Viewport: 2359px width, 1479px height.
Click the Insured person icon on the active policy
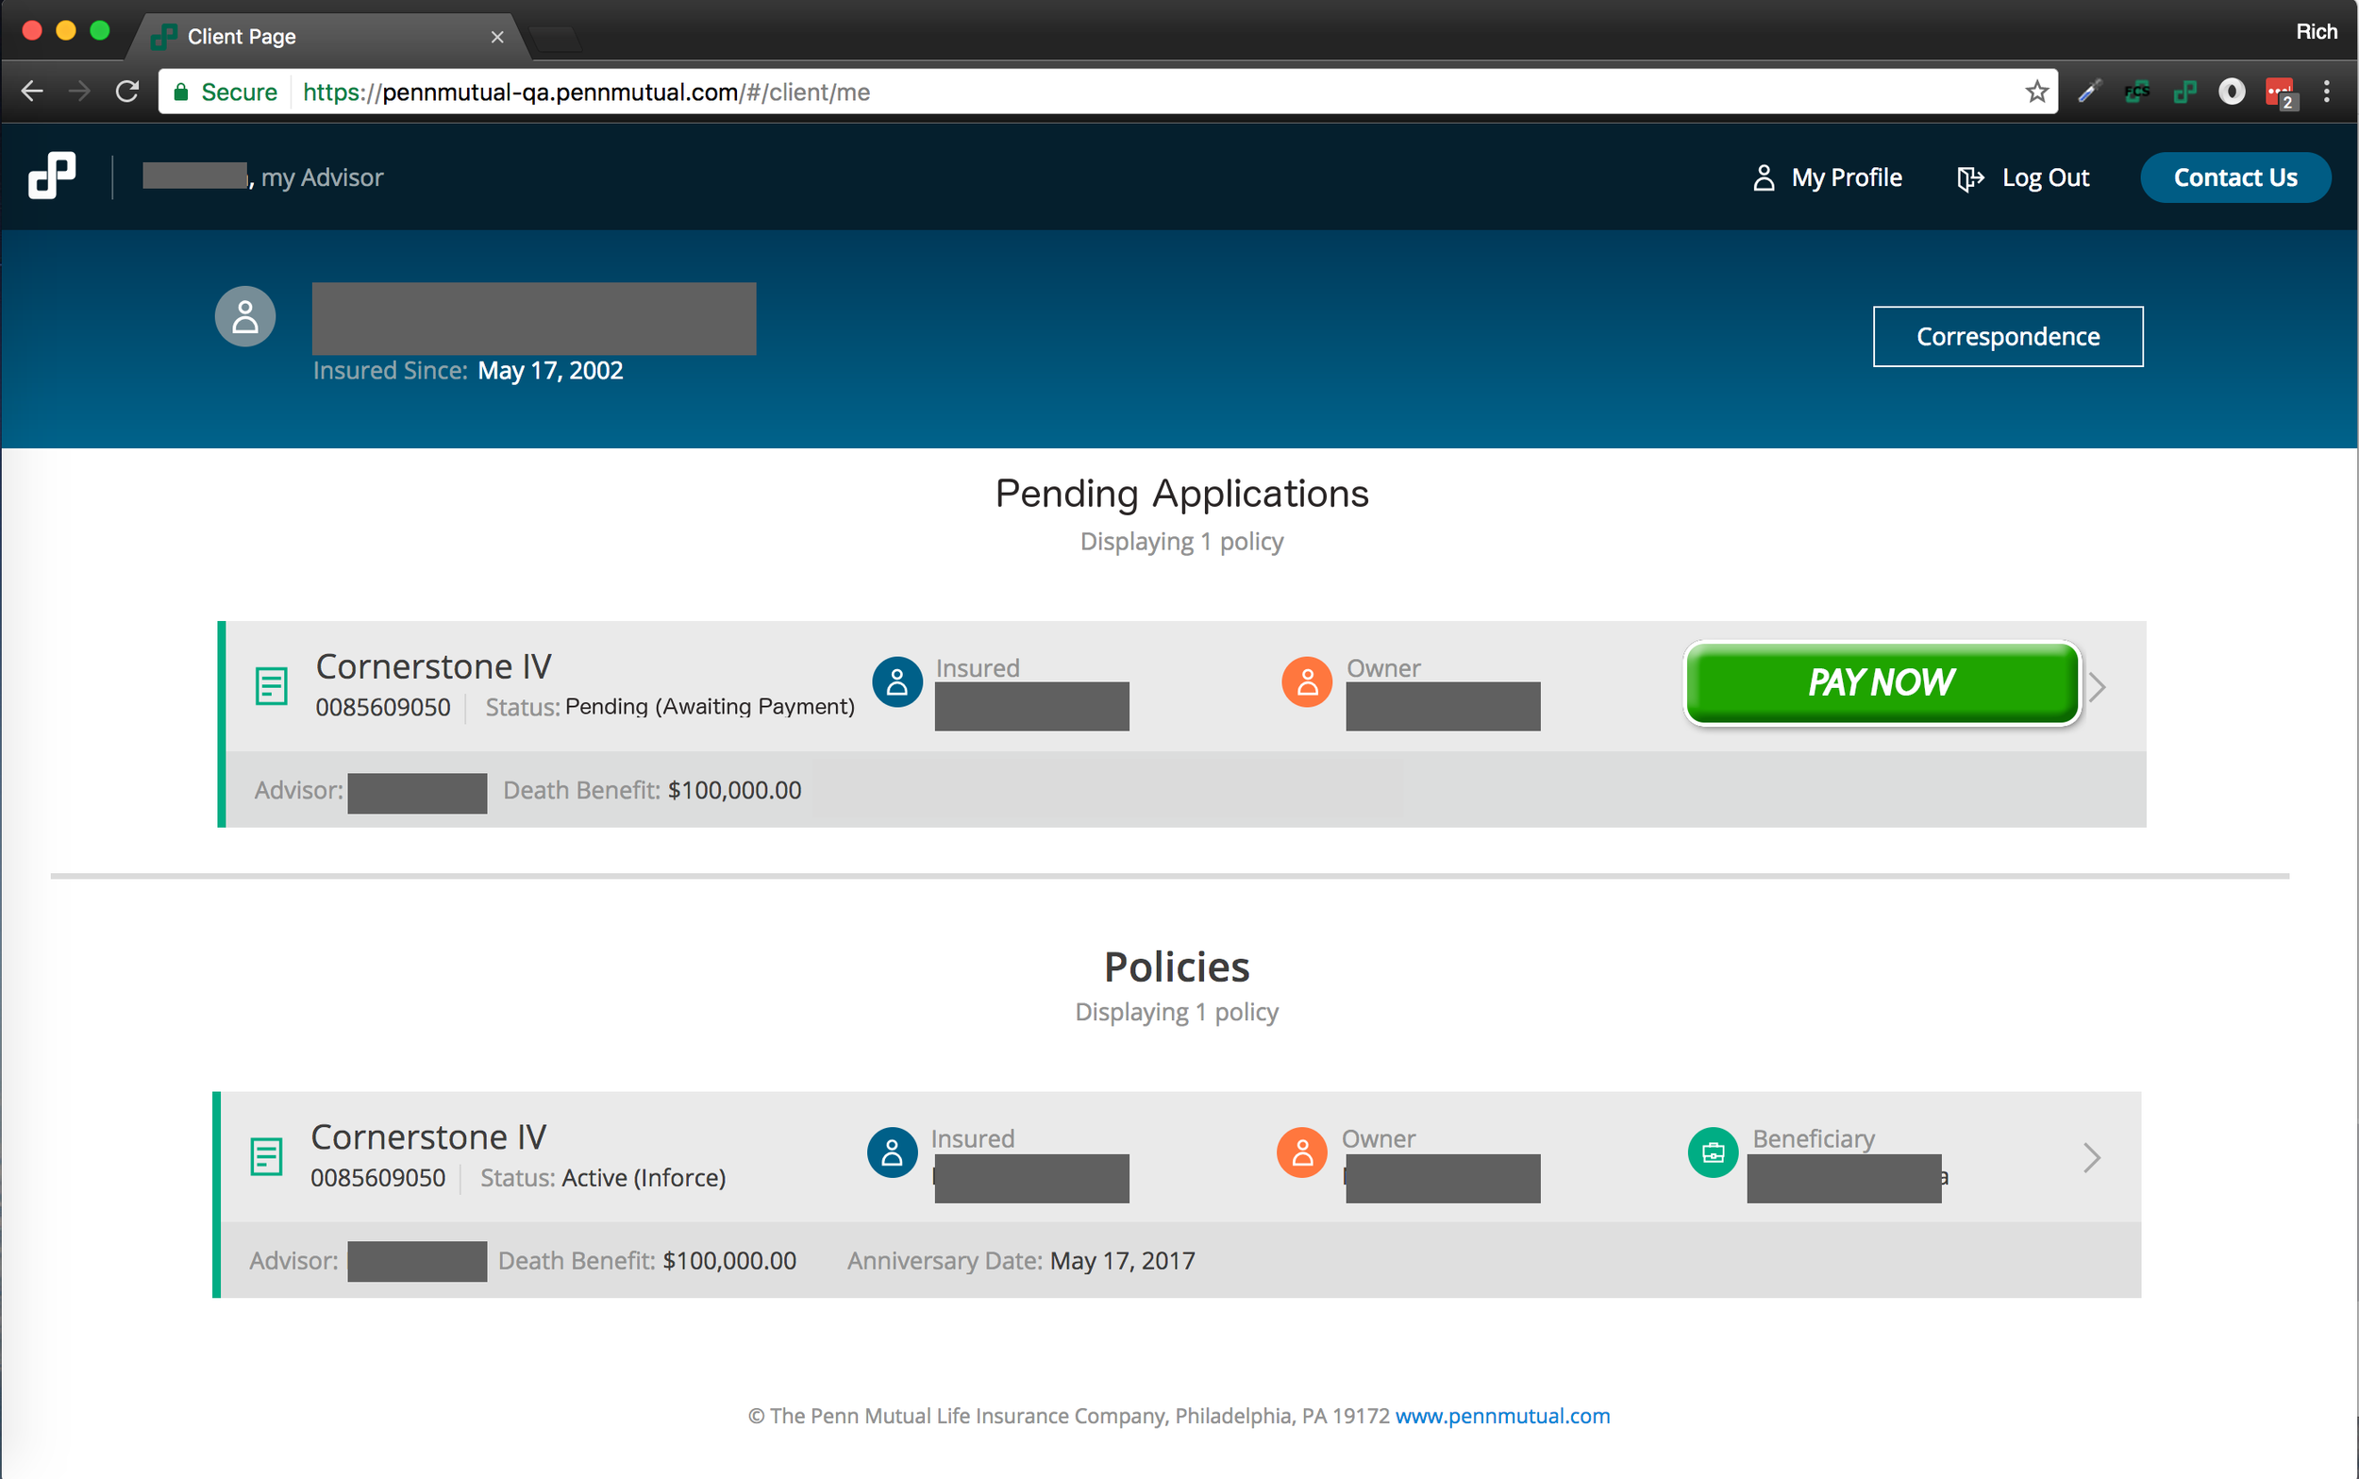[x=892, y=1152]
